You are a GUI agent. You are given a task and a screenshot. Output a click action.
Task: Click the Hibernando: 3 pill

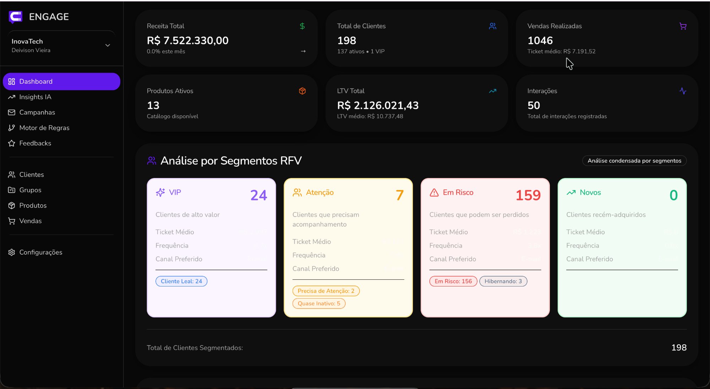503,281
